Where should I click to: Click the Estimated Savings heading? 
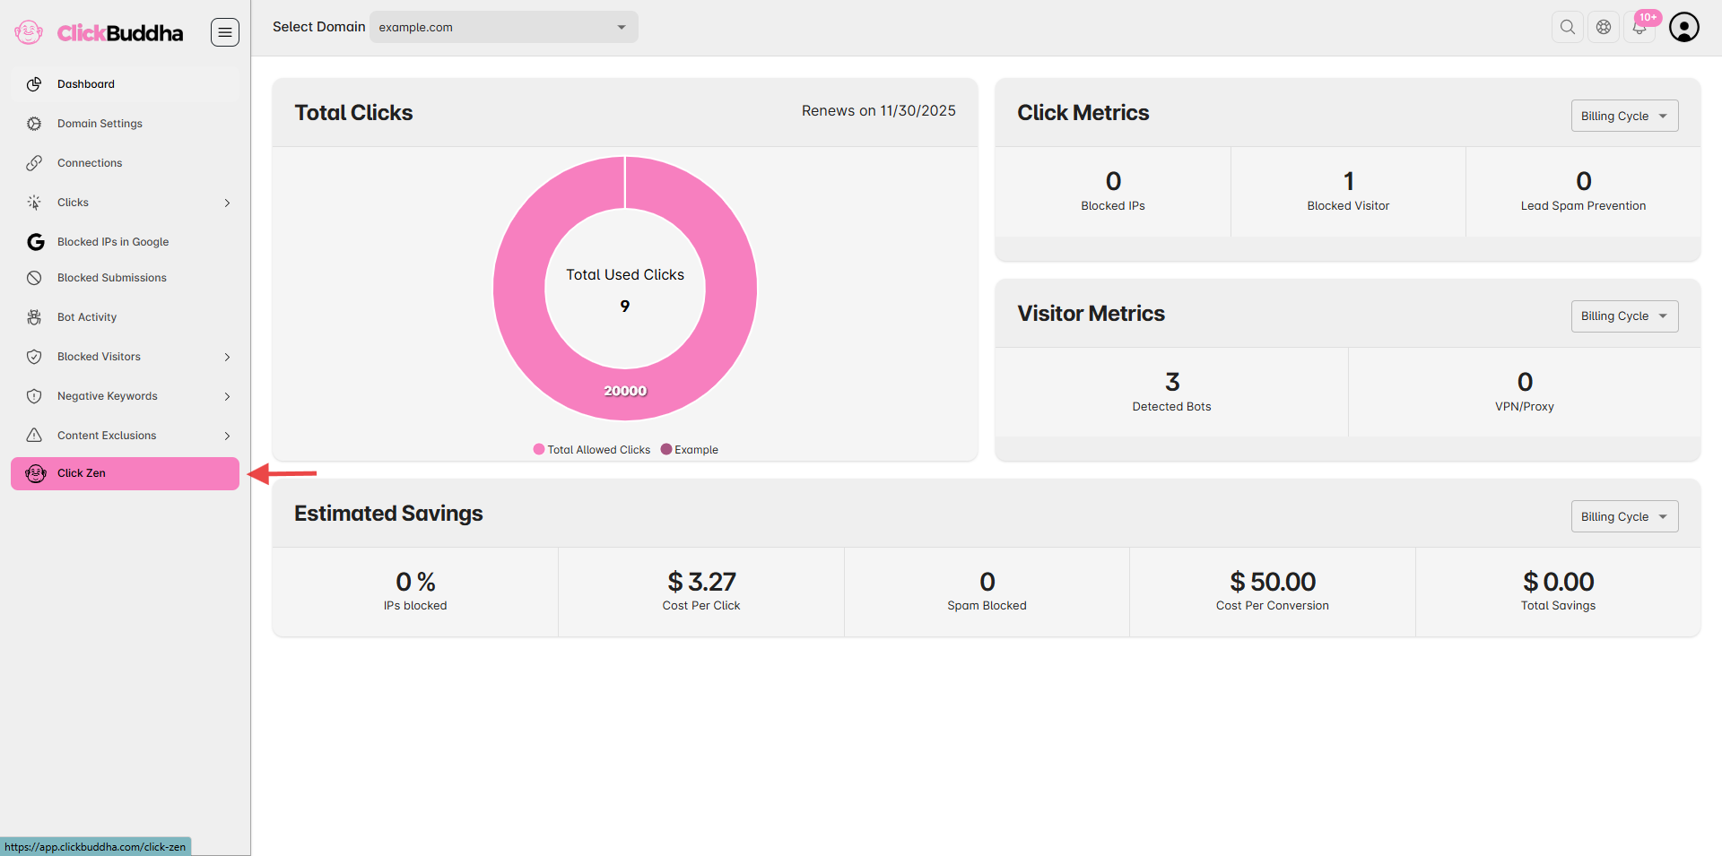pyautogui.click(x=388, y=514)
